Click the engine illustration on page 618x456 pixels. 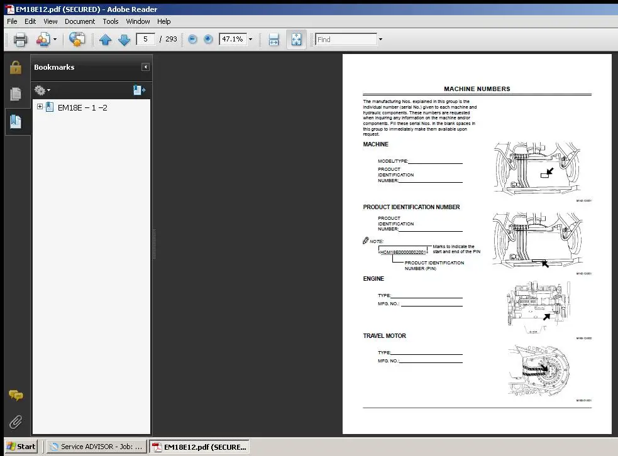coord(538,307)
